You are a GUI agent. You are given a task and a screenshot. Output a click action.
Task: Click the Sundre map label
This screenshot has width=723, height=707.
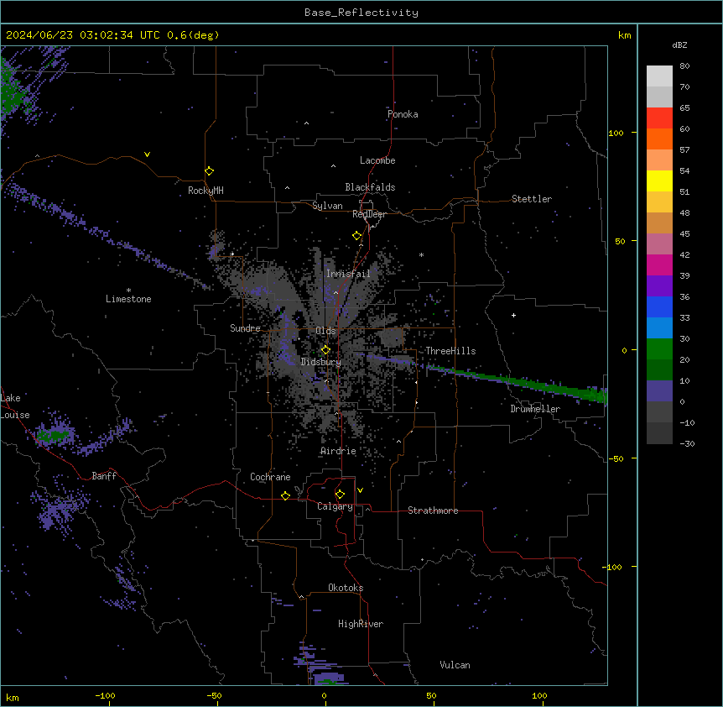tap(245, 328)
